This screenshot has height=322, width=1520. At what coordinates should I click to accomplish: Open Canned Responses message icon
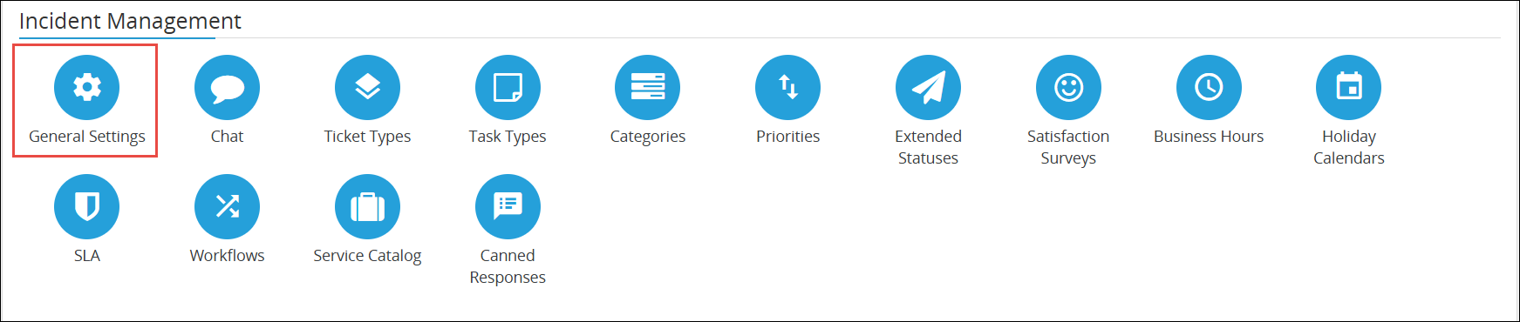(508, 206)
